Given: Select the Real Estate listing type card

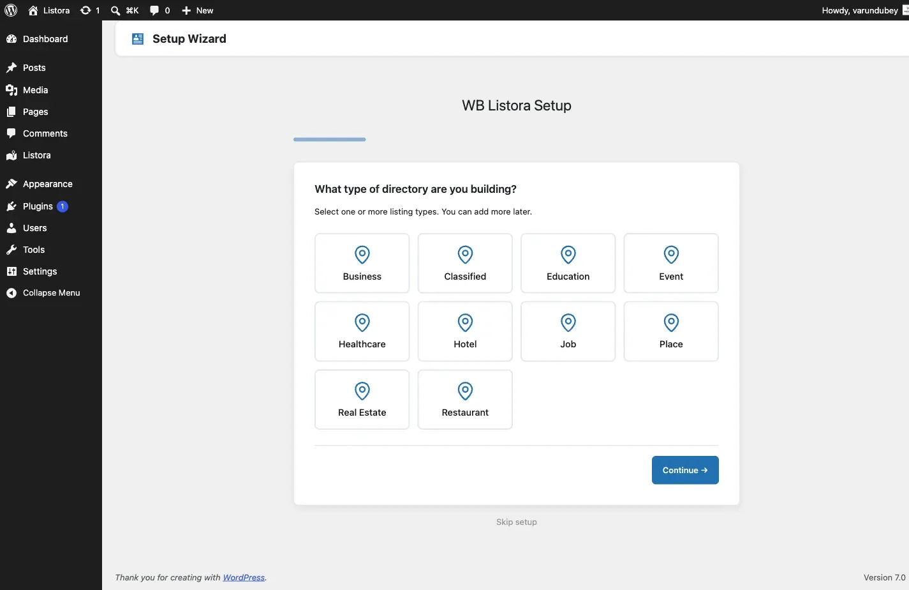Looking at the screenshot, I should [x=362, y=400].
